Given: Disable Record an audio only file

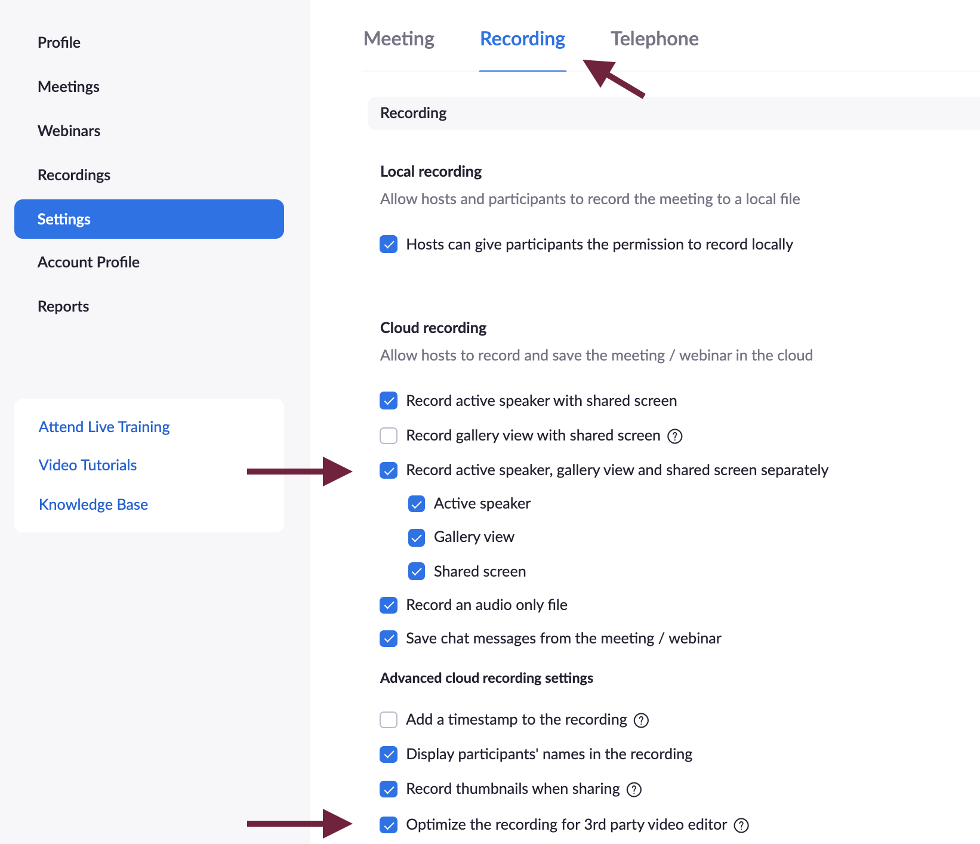Looking at the screenshot, I should [x=389, y=605].
